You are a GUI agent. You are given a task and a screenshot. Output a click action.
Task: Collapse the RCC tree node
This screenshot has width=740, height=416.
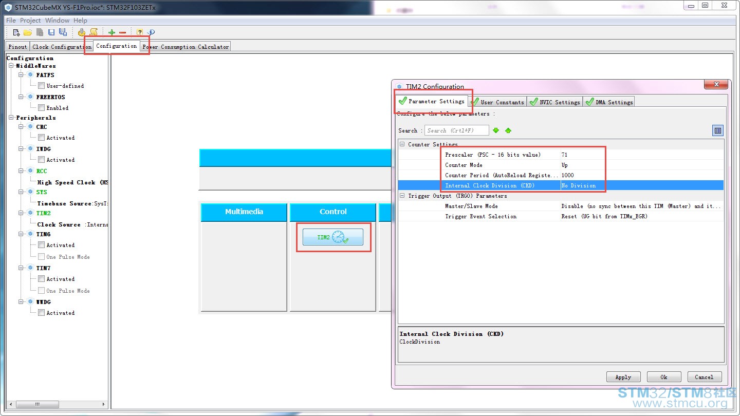tap(21, 171)
